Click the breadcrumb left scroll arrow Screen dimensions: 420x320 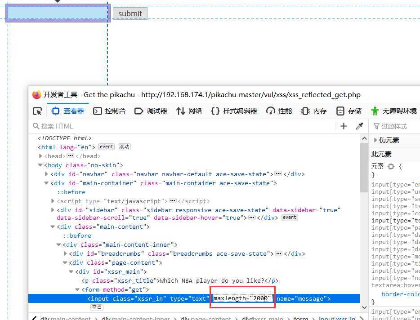34,318
